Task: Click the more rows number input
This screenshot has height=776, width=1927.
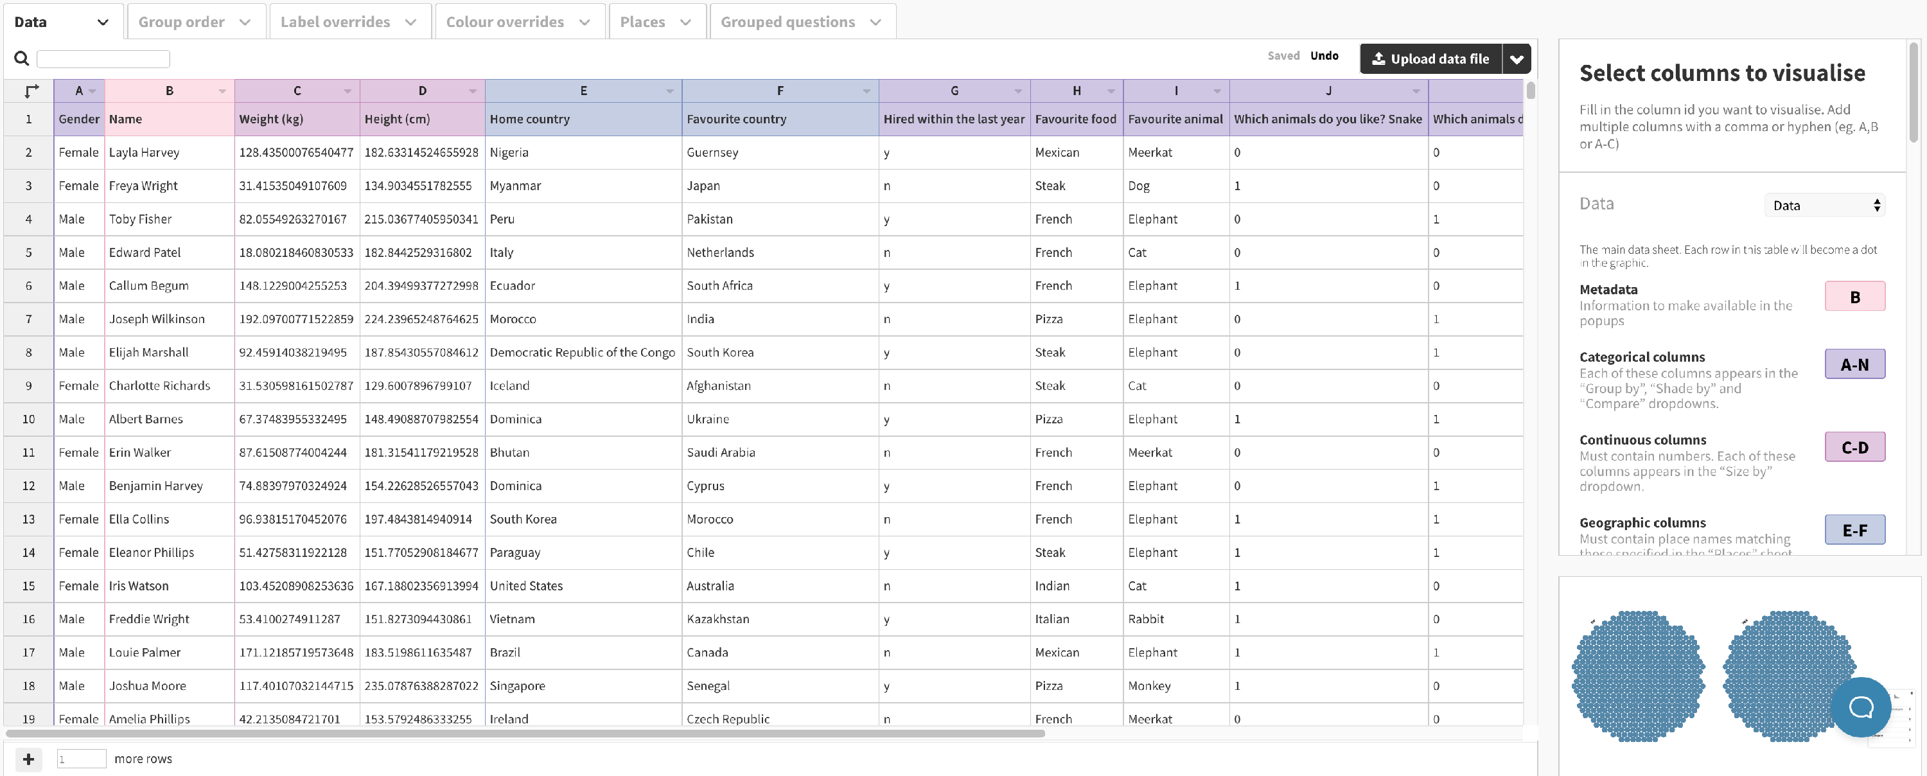Action: click(81, 759)
